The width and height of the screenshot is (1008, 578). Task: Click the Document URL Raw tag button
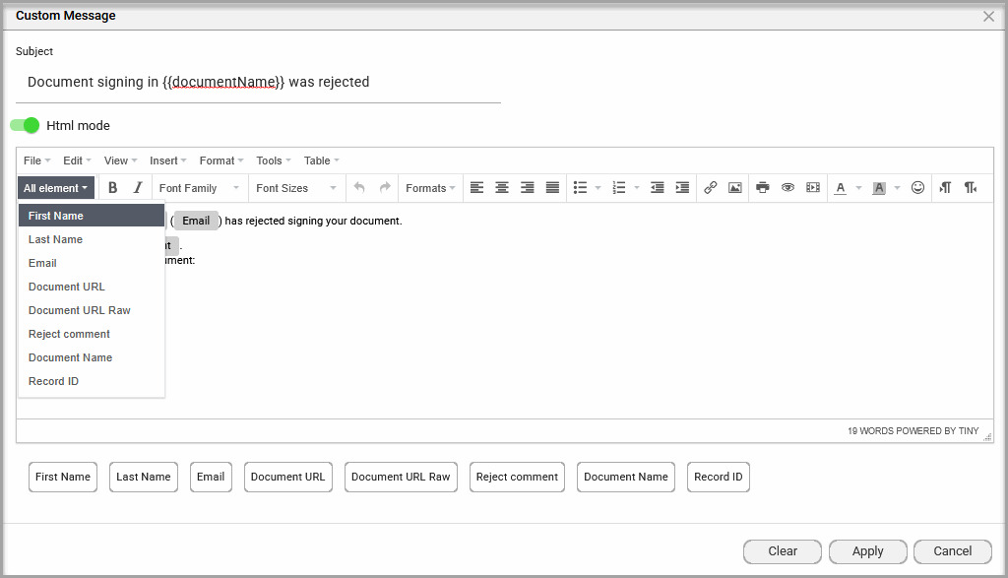(x=402, y=477)
